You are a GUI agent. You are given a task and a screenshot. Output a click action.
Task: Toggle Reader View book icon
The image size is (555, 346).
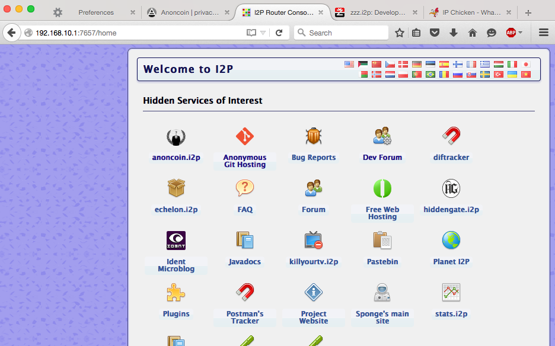[251, 33]
